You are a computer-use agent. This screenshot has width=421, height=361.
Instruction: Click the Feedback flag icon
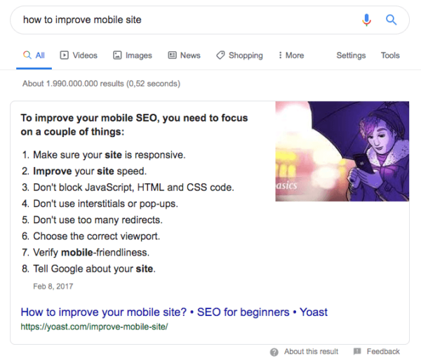click(x=357, y=351)
